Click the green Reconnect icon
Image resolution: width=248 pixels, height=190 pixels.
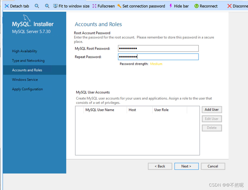(x=196, y=6)
